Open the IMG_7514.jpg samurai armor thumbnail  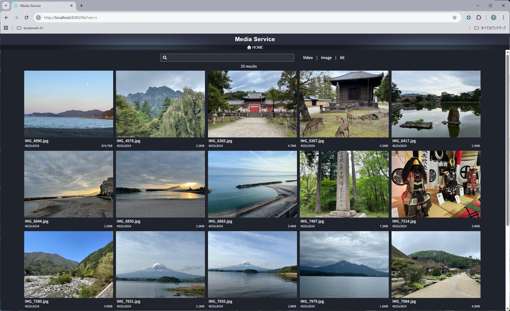coord(436,184)
